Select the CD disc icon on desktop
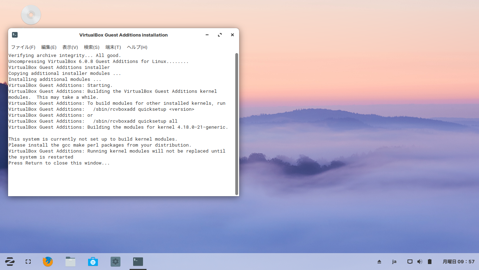The image size is (479, 270). (x=31, y=15)
